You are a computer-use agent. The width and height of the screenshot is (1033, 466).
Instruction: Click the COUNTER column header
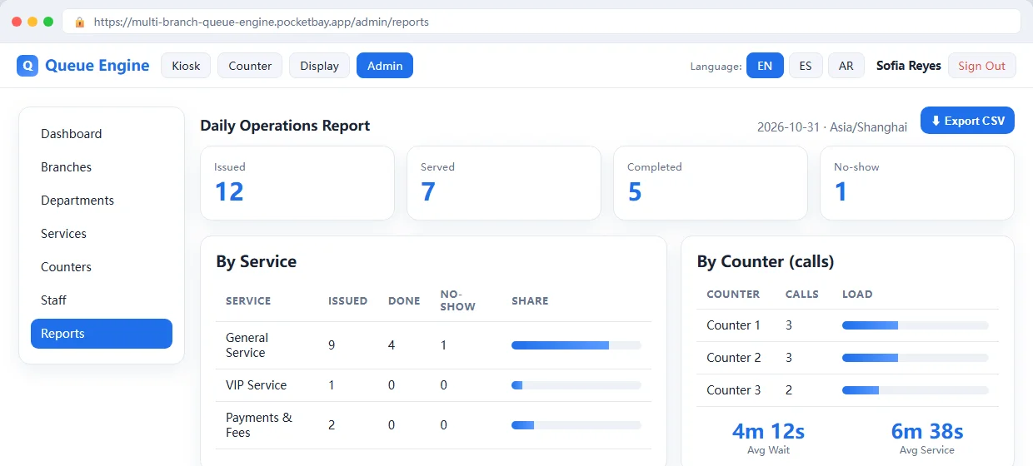pyautogui.click(x=733, y=295)
